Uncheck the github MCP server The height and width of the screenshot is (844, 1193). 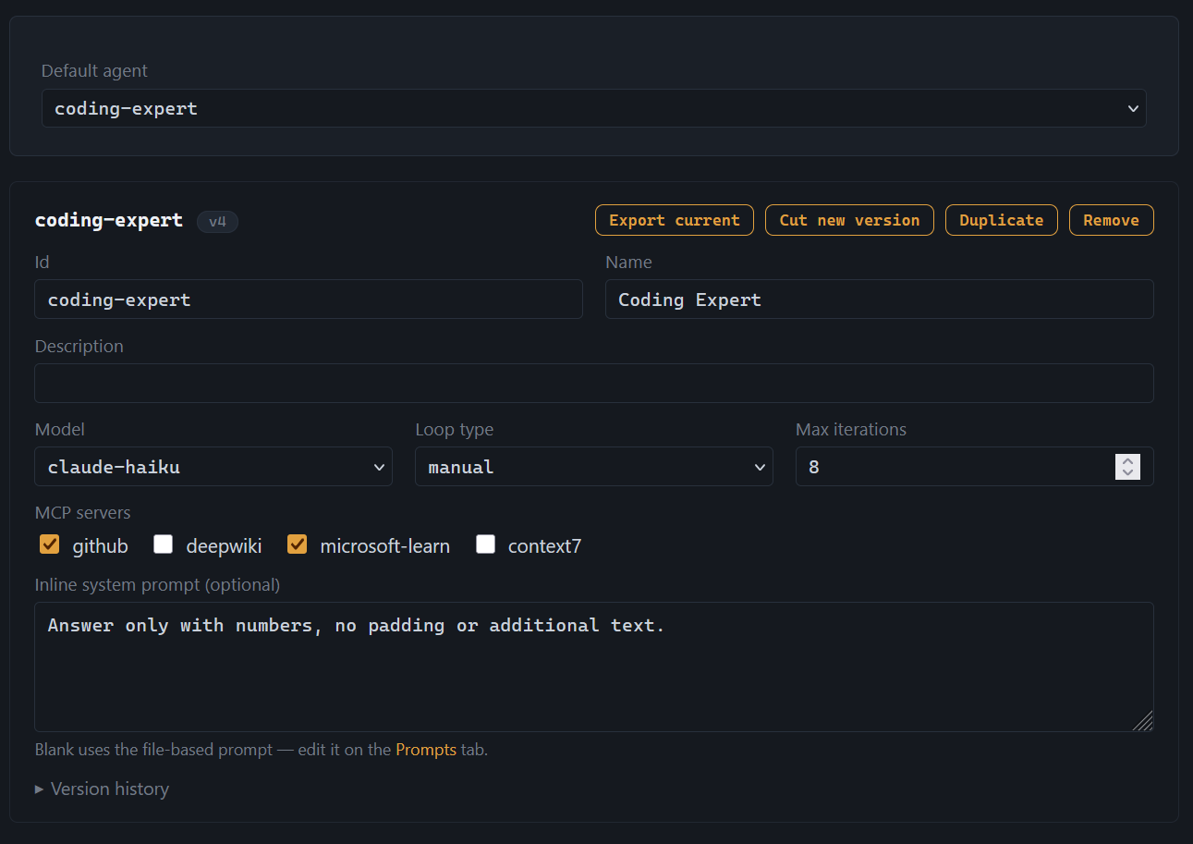(x=50, y=544)
